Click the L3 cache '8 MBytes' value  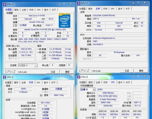[55, 59]
